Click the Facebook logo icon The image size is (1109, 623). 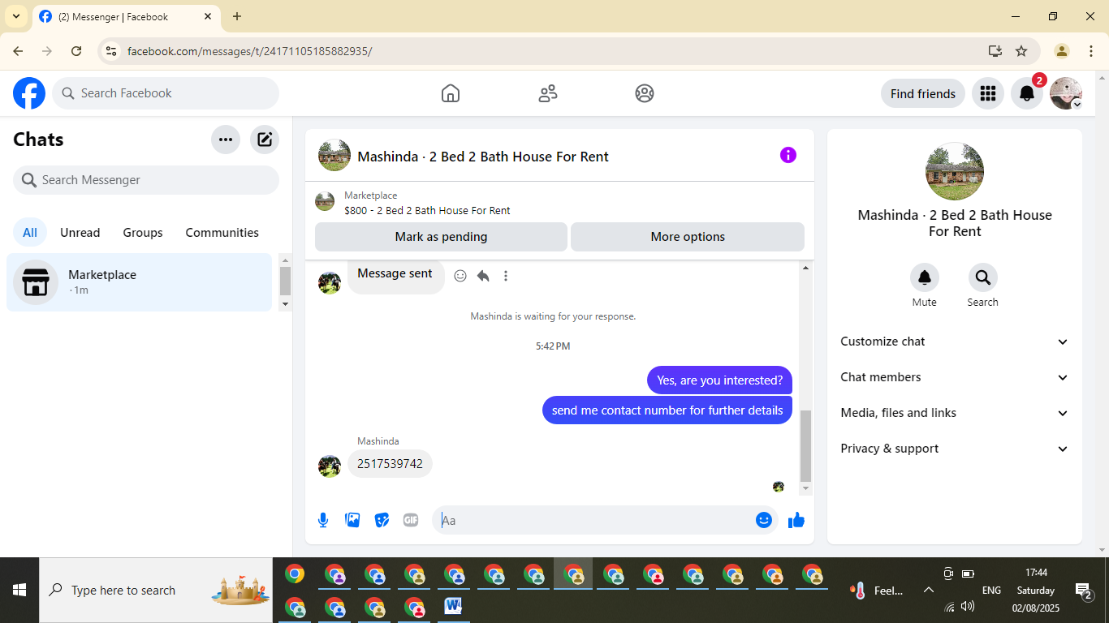pos(29,93)
